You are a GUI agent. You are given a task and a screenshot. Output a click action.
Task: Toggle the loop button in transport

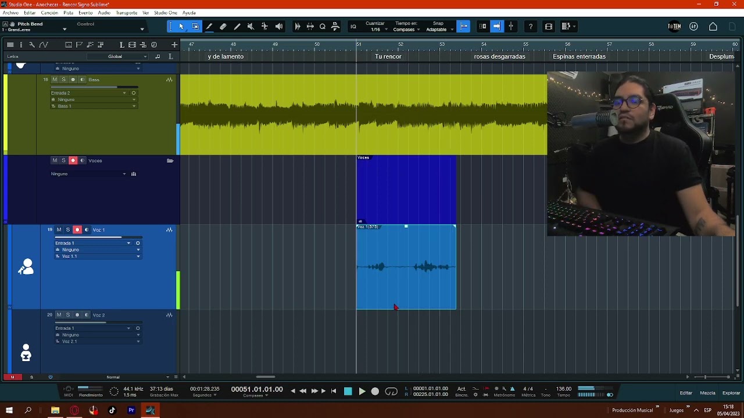click(x=391, y=392)
